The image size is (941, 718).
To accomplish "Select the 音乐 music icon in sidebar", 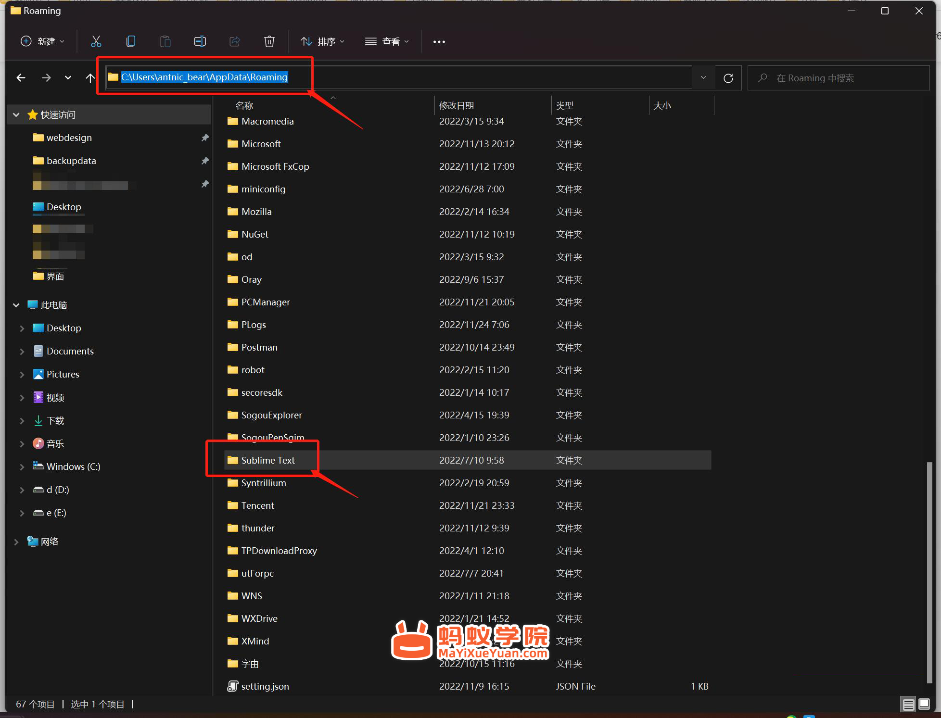I will click(38, 443).
